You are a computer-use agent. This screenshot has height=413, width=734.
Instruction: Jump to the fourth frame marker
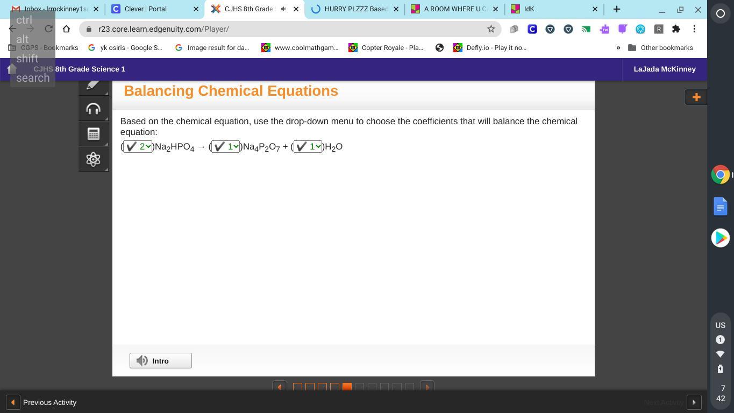click(x=334, y=387)
